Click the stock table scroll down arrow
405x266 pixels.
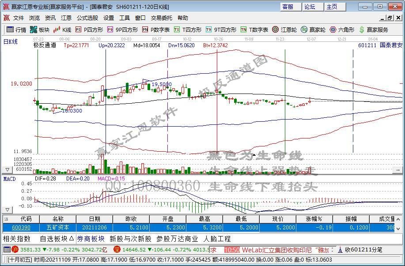point(398,229)
